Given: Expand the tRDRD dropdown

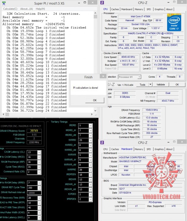Looking at the screenshot, I should 90,126.
